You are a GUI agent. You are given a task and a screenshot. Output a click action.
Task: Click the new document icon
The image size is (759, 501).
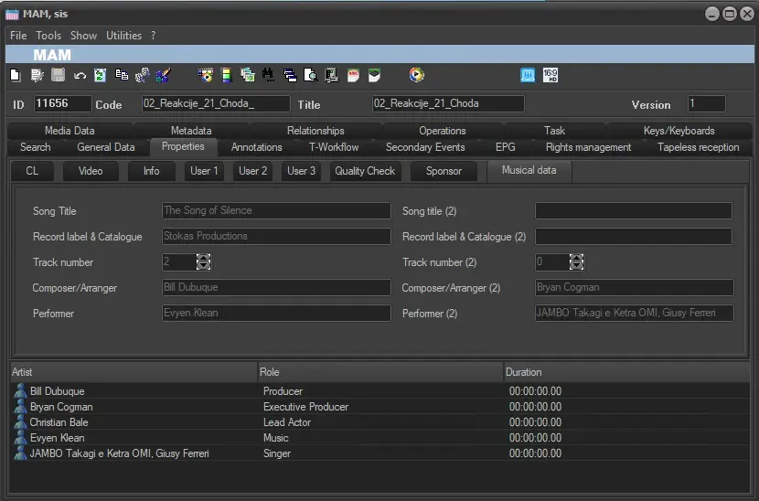tap(16, 76)
